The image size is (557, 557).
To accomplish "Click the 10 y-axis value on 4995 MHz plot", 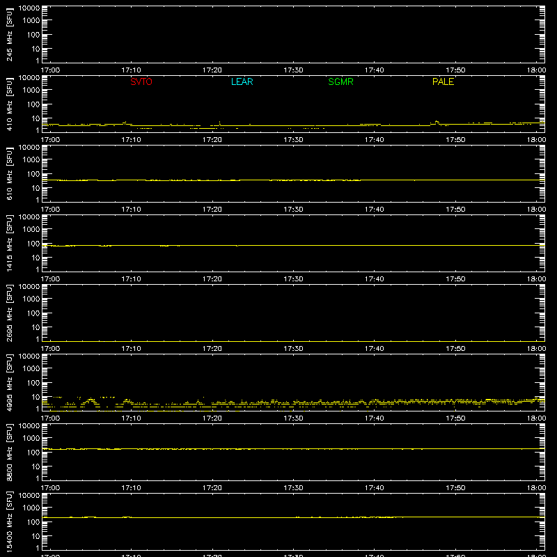I will [x=36, y=397].
